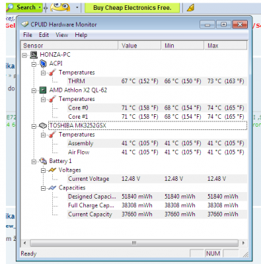Viewport: 261px width, 264px height.
Task: Click the Ready status text
Action: pos(28,253)
